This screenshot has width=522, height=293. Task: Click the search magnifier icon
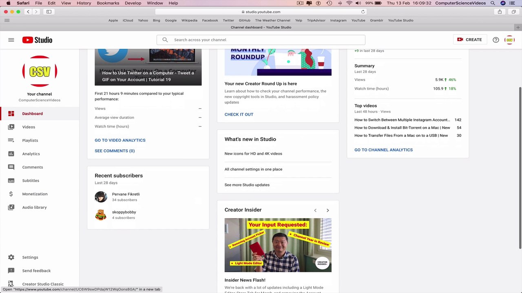[x=165, y=40]
